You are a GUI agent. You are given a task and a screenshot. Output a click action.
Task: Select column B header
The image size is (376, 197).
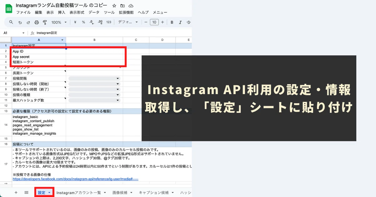pos(94,40)
